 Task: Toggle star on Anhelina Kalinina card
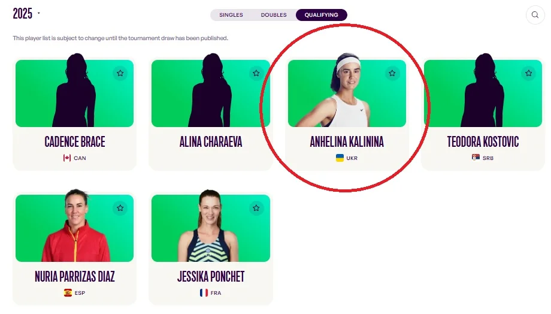[x=392, y=73]
